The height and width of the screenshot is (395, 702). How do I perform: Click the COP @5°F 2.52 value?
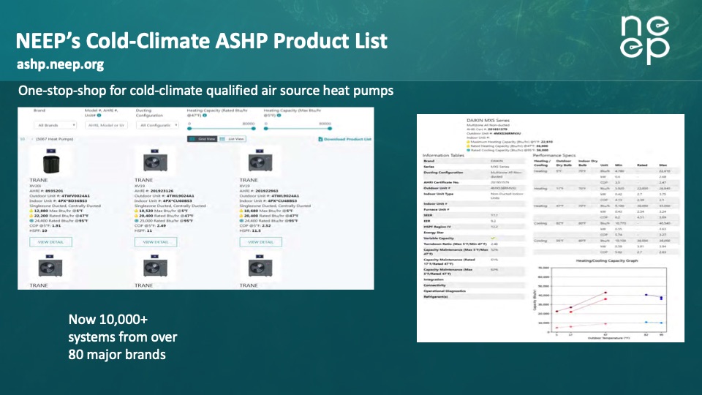[x=265, y=226]
